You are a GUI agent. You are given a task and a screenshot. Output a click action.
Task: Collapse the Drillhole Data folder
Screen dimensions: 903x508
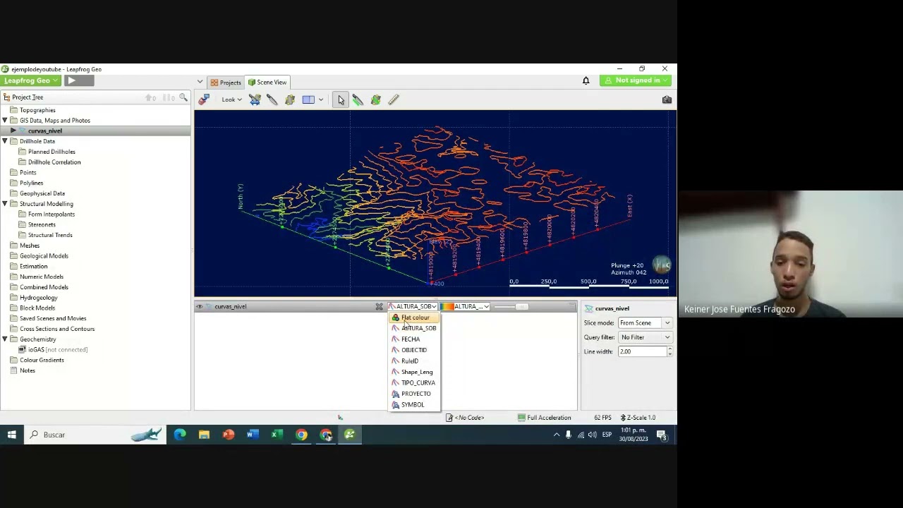point(5,141)
